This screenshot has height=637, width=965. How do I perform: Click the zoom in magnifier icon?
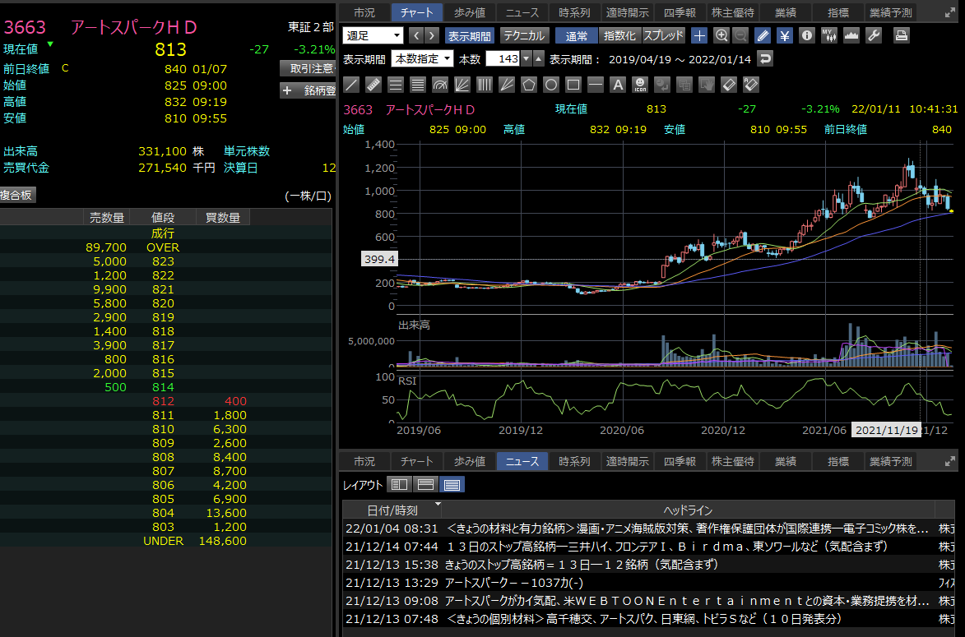point(721,35)
